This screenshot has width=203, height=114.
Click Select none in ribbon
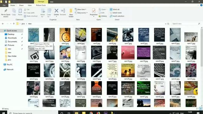pyautogui.click(x=115, y=13)
